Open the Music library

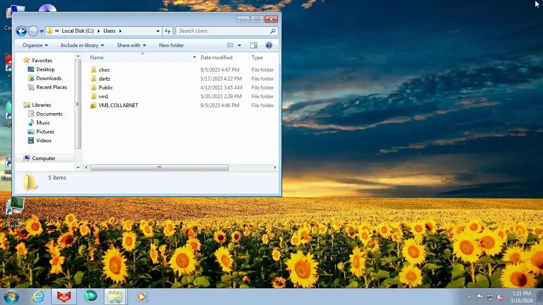[x=43, y=123]
